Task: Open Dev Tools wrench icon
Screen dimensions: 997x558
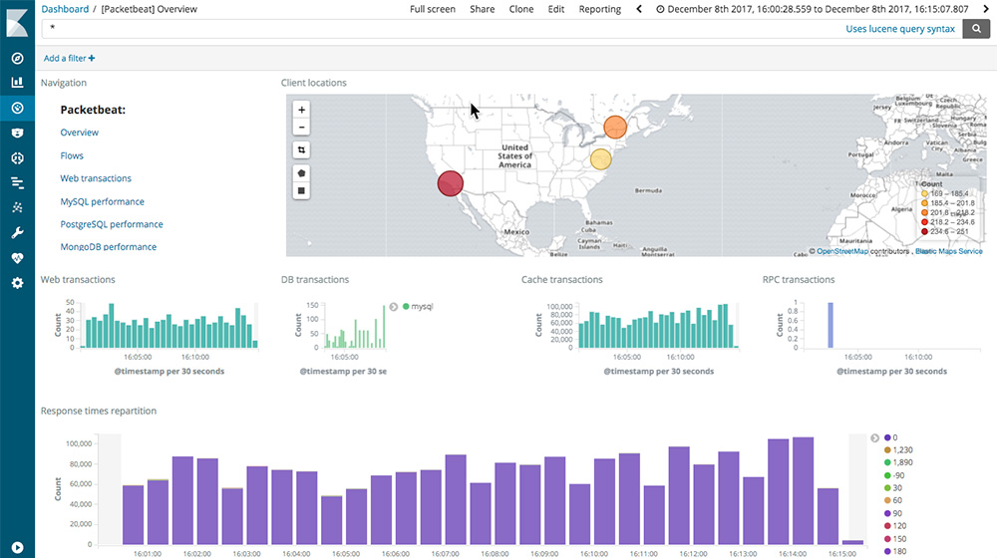Action: pyautogui.click(x=17, y=232)
